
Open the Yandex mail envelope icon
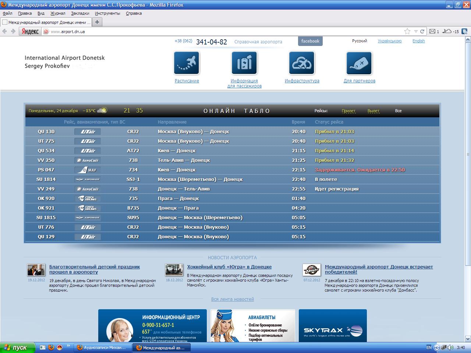coord(433,32)
